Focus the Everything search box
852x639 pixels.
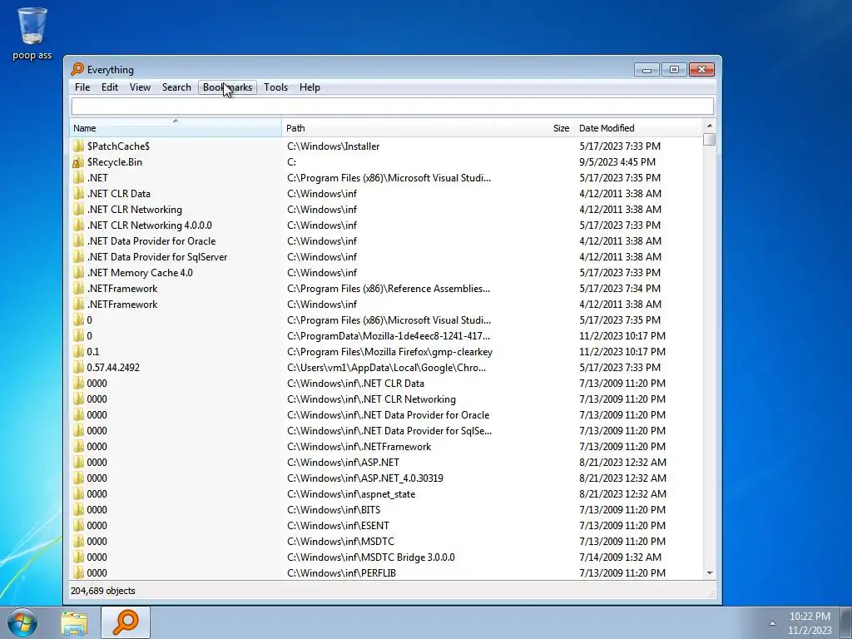point(393,106)
